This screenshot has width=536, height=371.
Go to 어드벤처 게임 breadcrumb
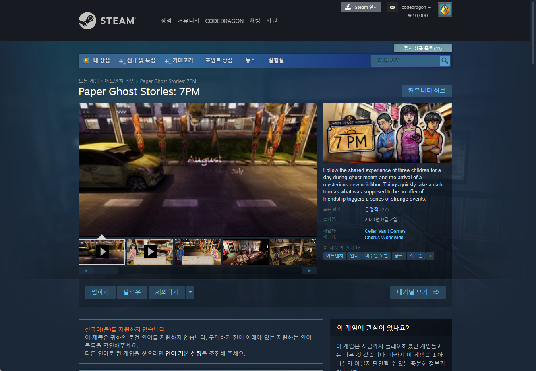[119, 81]
